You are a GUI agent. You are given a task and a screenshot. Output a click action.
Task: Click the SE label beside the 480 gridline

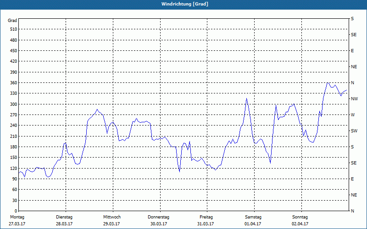(x=354, y=35)
